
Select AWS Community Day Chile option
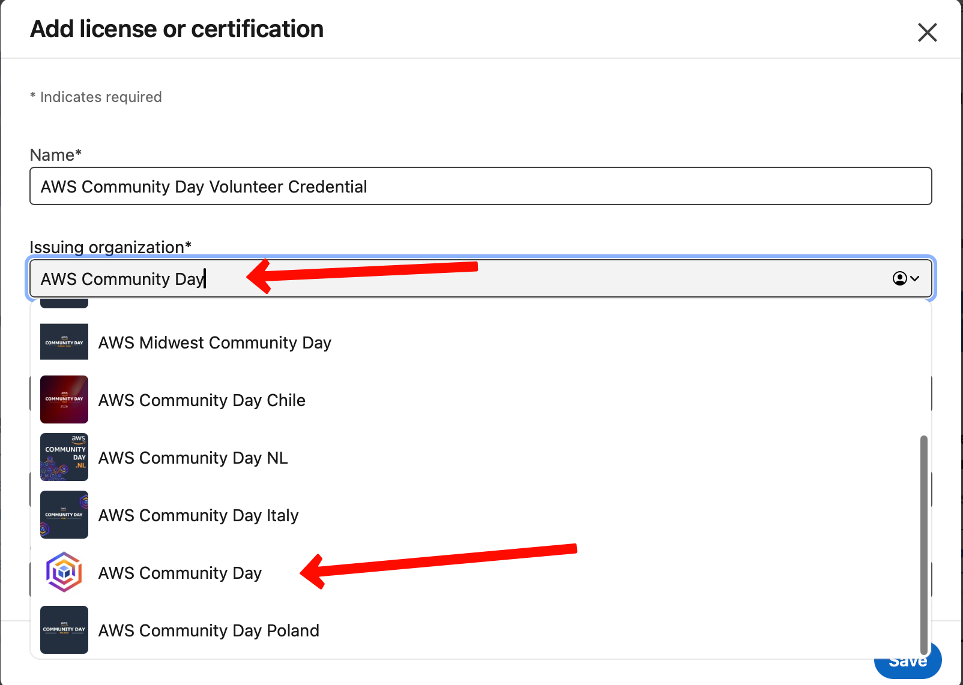(x=480, y=400)
